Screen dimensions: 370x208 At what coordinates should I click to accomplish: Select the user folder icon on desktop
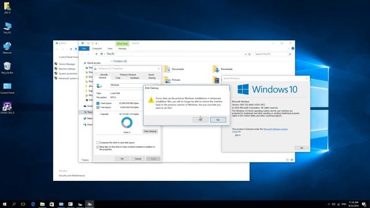[8, 8]
